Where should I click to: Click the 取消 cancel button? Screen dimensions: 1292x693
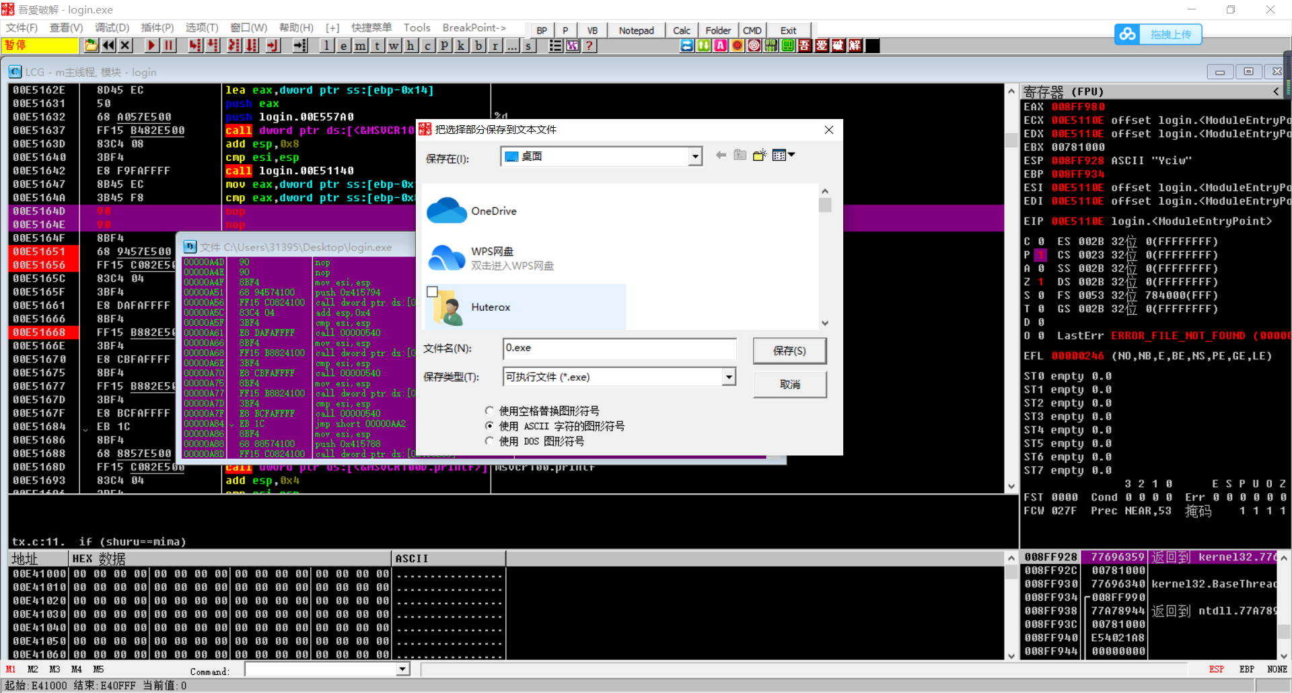coord(789,384)
